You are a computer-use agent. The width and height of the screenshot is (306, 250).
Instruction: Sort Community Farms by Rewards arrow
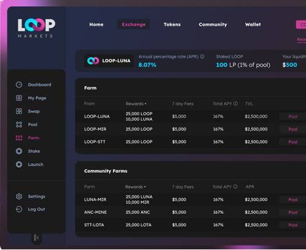[145, 187]
